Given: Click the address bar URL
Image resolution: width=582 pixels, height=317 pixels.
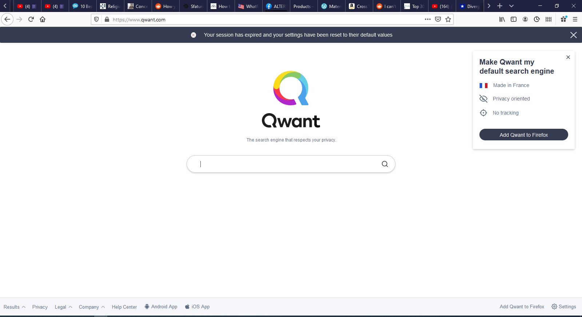Looking at the screenshot, I should pyautogui.click(x=139, y=20).
